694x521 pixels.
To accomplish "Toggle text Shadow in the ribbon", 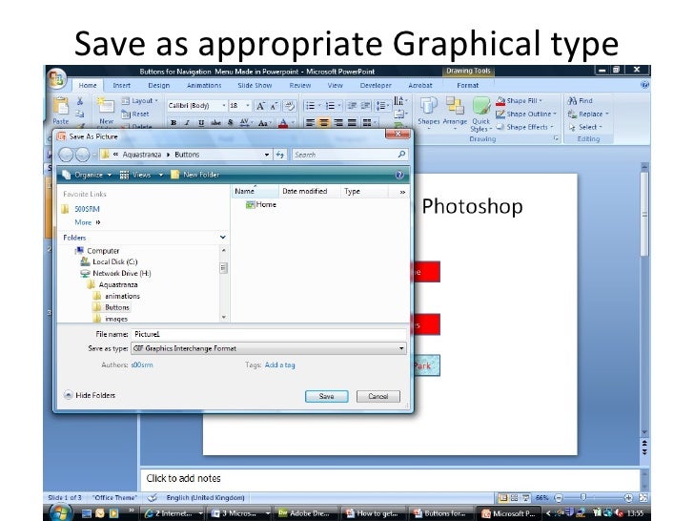I will pyautogui.click(x=230, y=123).
